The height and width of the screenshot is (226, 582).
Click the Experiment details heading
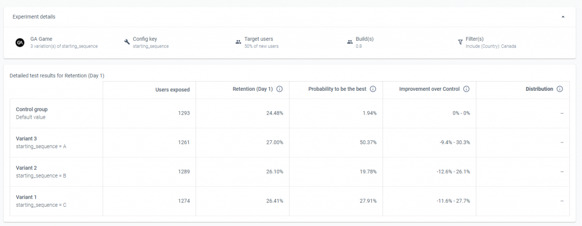click(x=34, y=16)
